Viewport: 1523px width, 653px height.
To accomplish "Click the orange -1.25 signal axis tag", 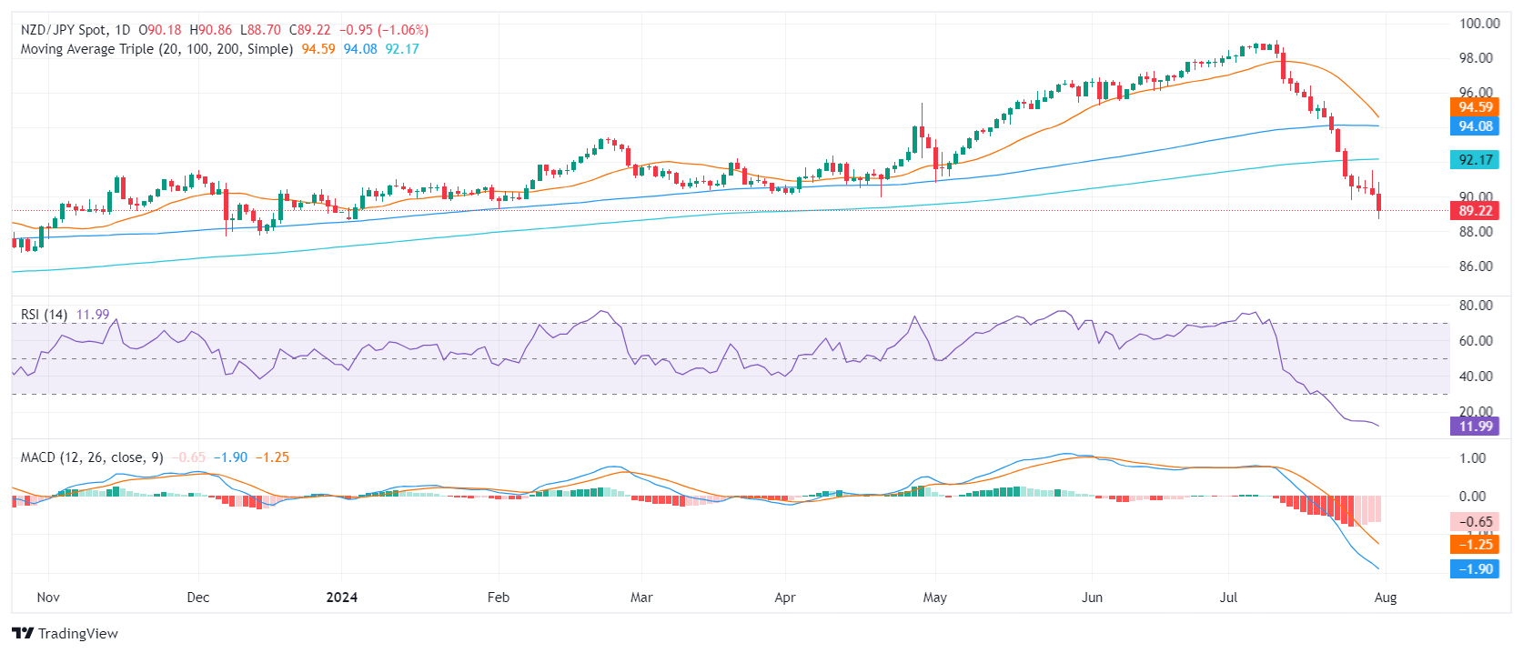I will click(1475, 545).
